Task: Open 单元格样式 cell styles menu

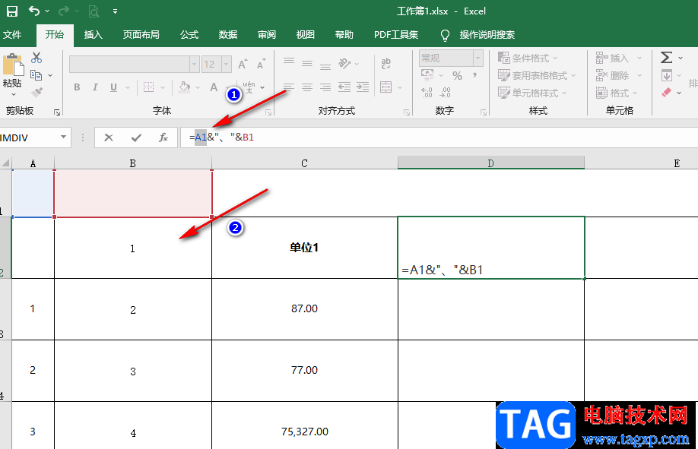Action: pos(532,93)
